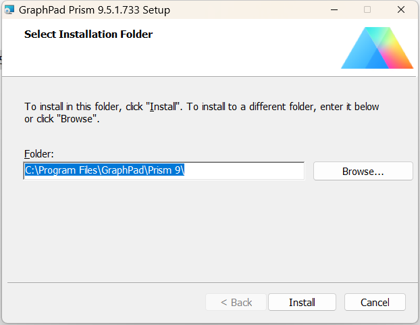
Task: Cancel the installation
Action: pos(375,302)
